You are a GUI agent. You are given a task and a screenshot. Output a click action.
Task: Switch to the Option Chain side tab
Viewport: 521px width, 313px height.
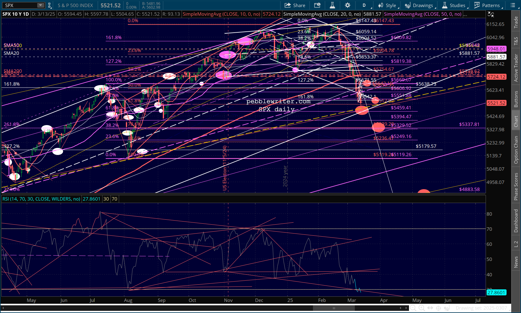516,150
